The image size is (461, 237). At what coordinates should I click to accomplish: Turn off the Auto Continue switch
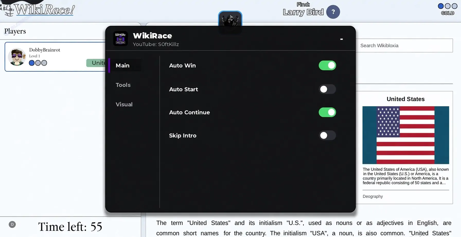coord(327,112)
